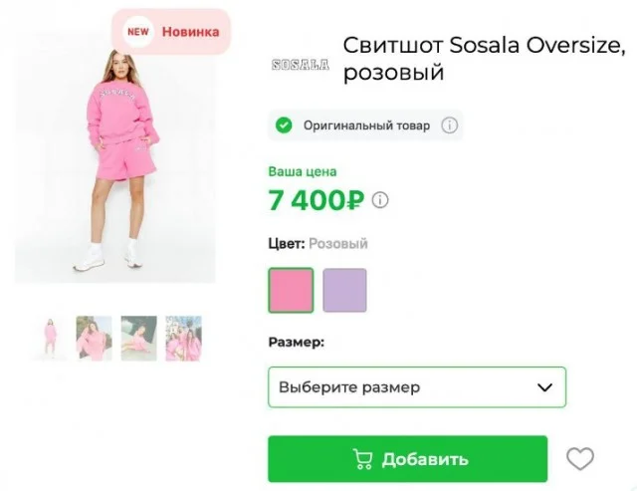Click the info icon next to the price
This screenshot has height=491, width=637.
coord(380,200)
